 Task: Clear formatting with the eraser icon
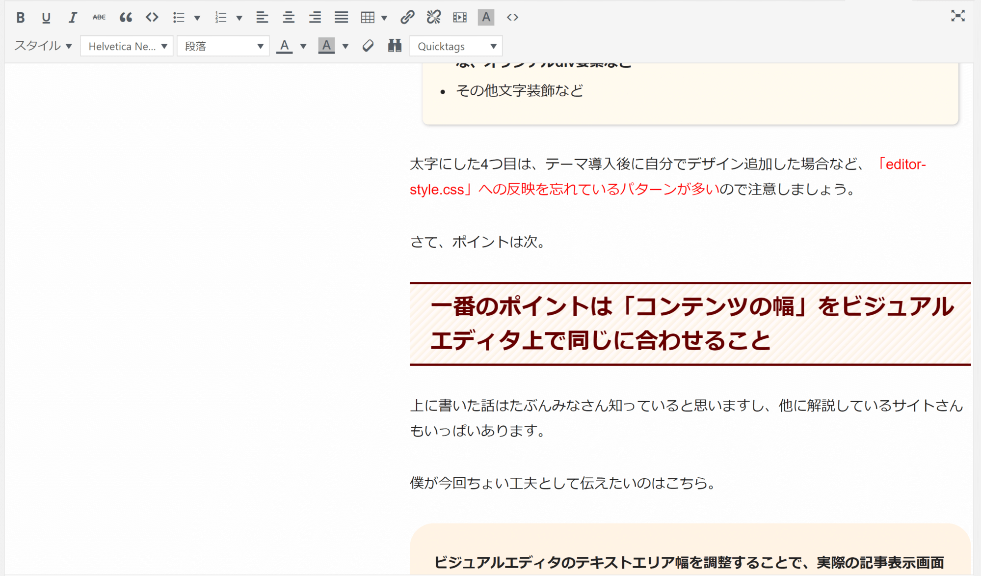[x=368, y=46]
